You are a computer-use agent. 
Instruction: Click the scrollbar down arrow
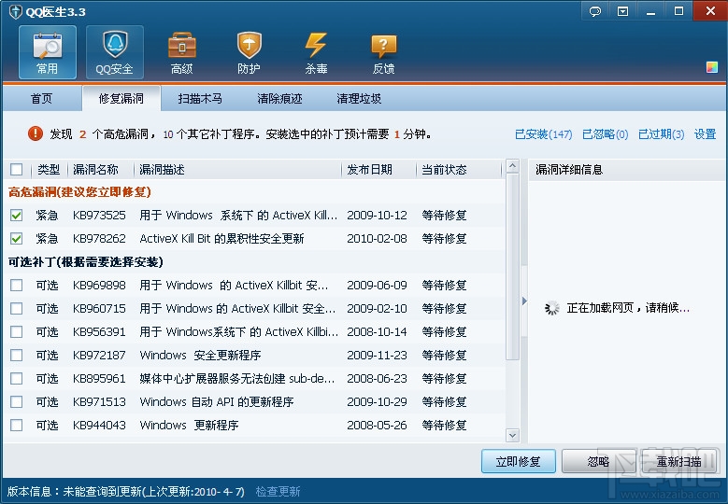pyautogui.click(x=512, y=435)
